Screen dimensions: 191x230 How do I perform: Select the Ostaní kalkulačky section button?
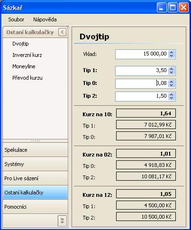pos(35,193)
